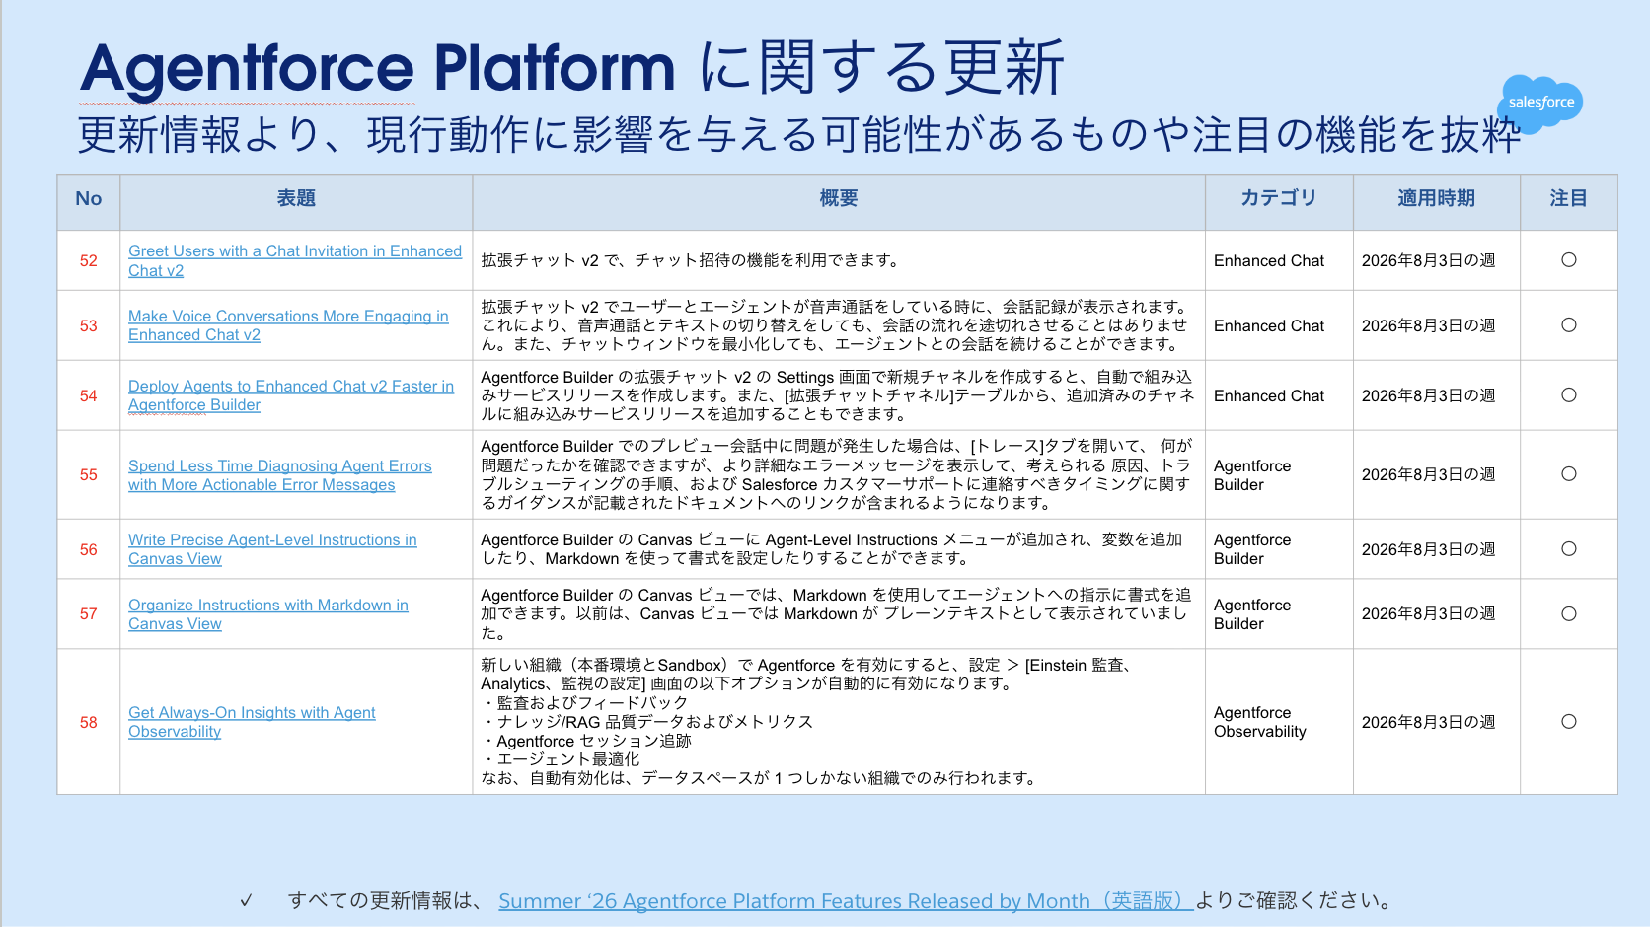The width and height of the screenshot is (1650, 927).
Task: Click the attention circle mark in row 52
Action: click(1569, 260)
